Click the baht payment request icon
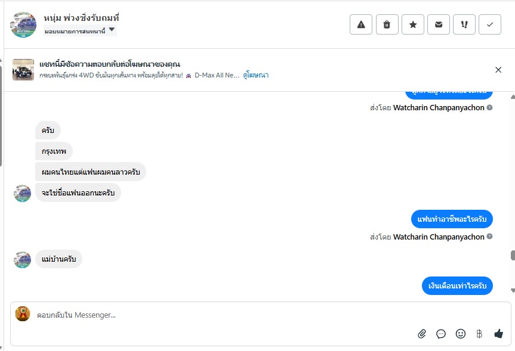Screen dimensions: 515x351 [x=479, y=334]
